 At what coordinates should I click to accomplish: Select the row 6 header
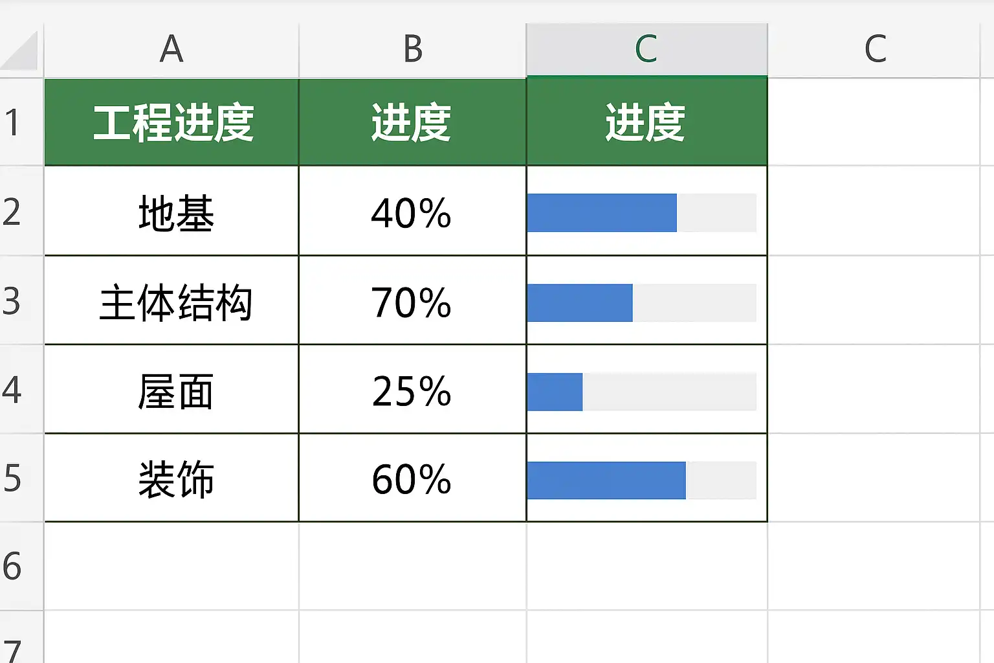coord(13,567)
